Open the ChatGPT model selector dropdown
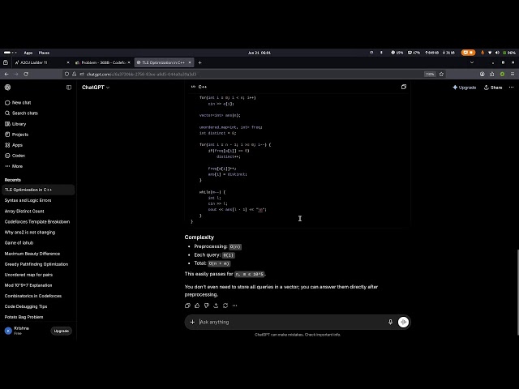 click(x=96, y=88)
